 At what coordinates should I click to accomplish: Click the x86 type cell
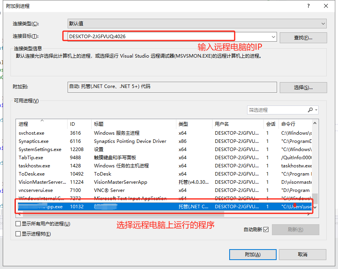click(182, 141)
